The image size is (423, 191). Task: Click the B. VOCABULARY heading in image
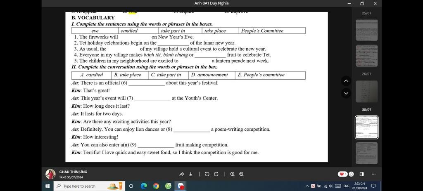93,18
